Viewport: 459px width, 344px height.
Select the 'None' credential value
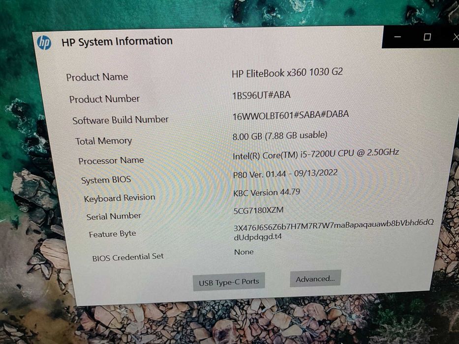[x=244, y=252]
